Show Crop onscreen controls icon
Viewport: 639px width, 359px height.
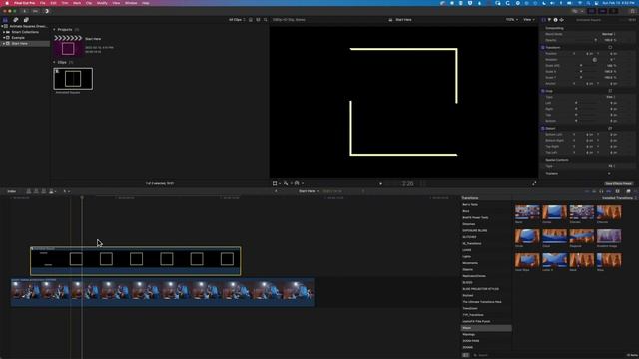tap(610, 91)
